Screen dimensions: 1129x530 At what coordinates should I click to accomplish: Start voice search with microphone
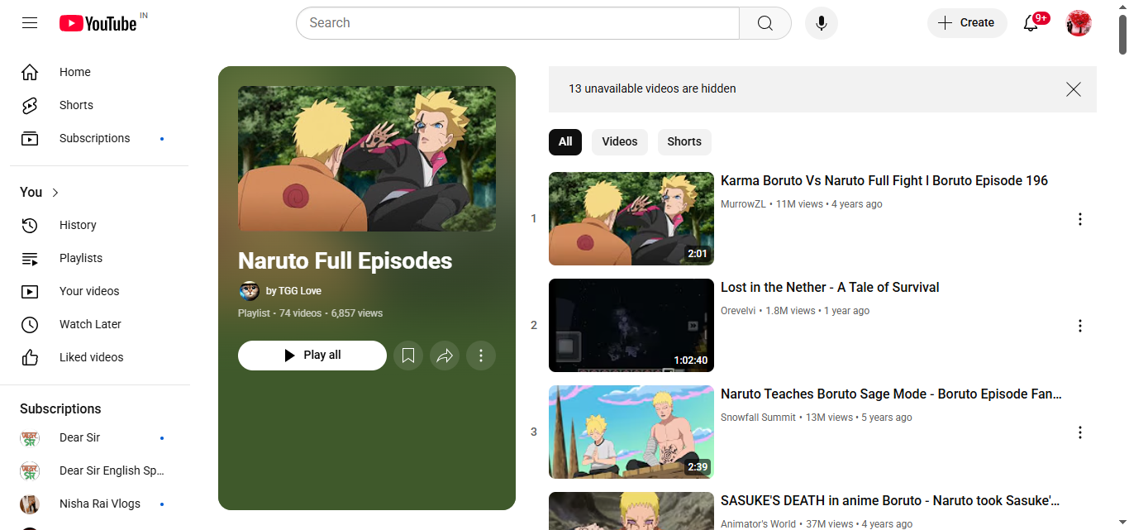pos(822,23)
